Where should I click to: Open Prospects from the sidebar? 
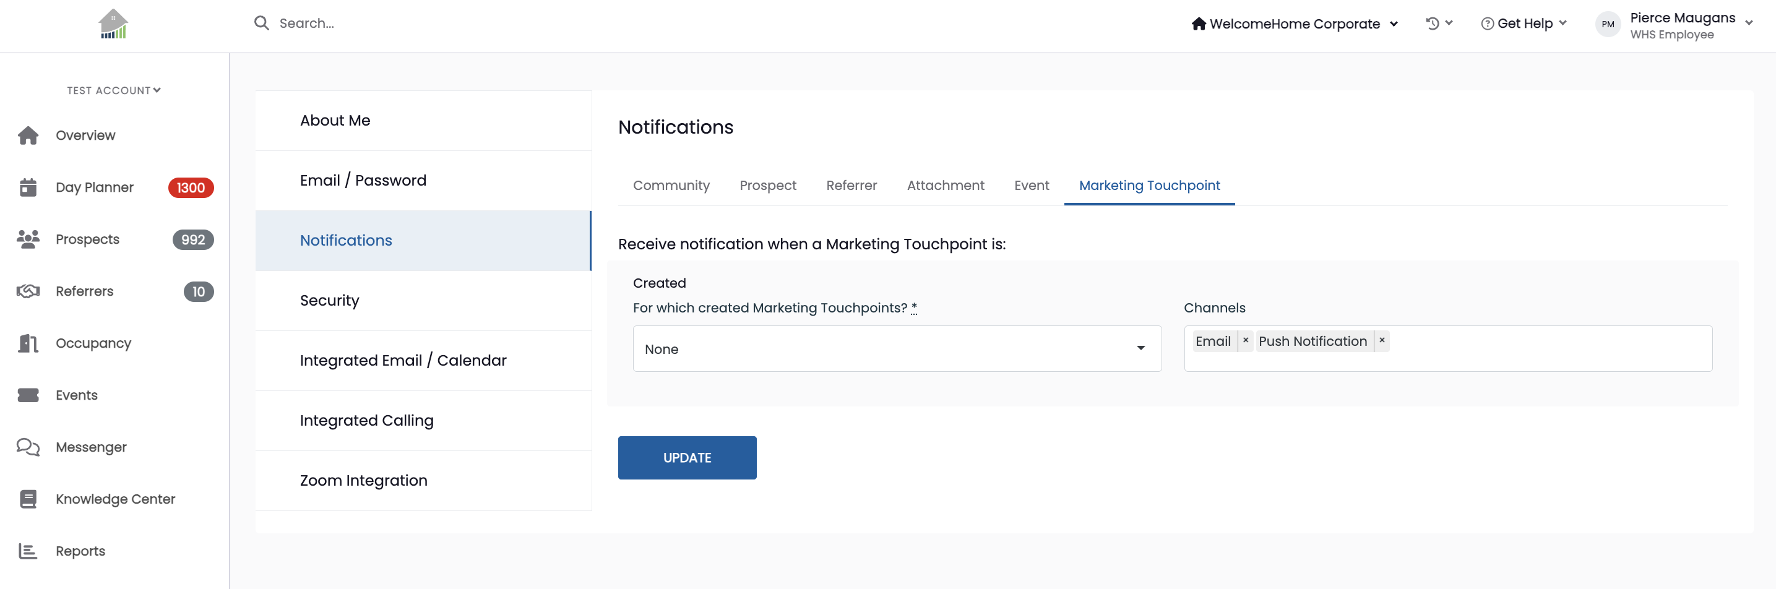coord(87,239)
